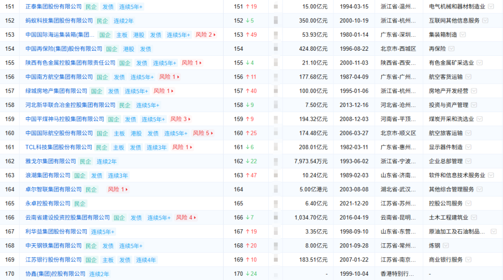The width and height of the screenshot is (503, 280).
Task: Click the 民企 tag on 蚂蚁科技集团 row
Action: coord(102,21)
